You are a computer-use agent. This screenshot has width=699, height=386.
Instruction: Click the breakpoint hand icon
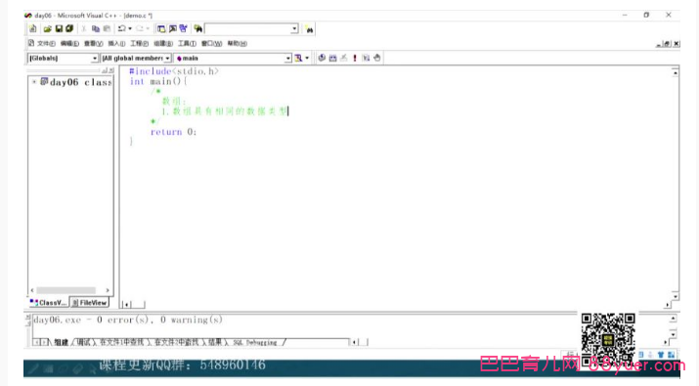[x=377, y=58]
